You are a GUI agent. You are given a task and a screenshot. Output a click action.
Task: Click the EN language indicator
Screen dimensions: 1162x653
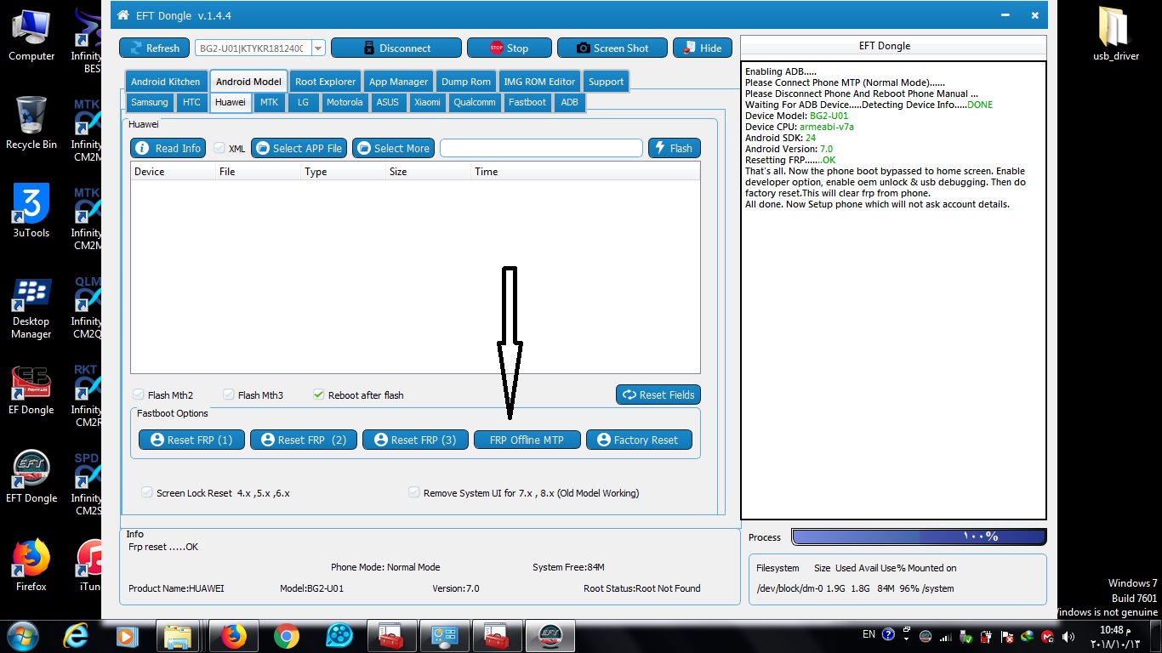click(869, 634)
